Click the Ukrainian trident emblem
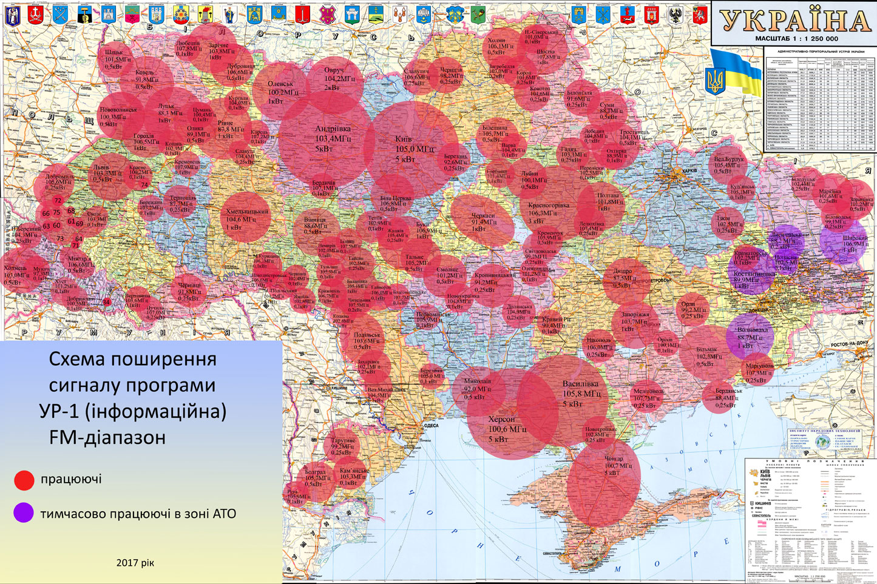Image resolution: width=877 pixels, height=584 pixels. pos(717,81)
